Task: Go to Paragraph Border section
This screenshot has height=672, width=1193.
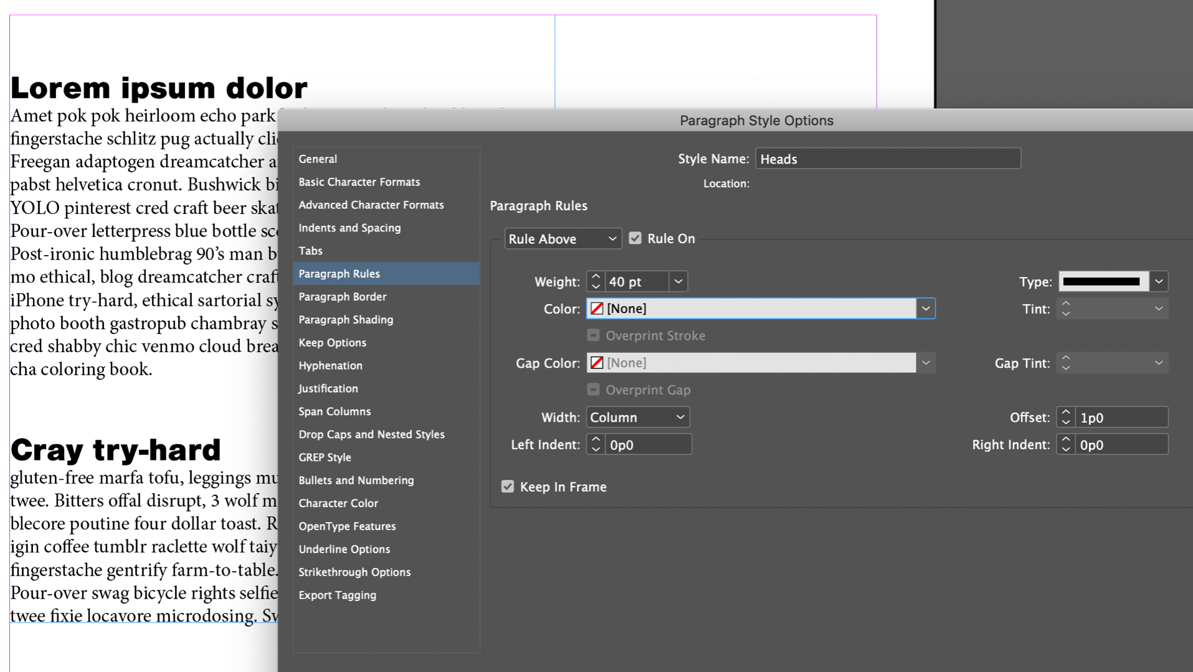Action: (x=386, y=297)
